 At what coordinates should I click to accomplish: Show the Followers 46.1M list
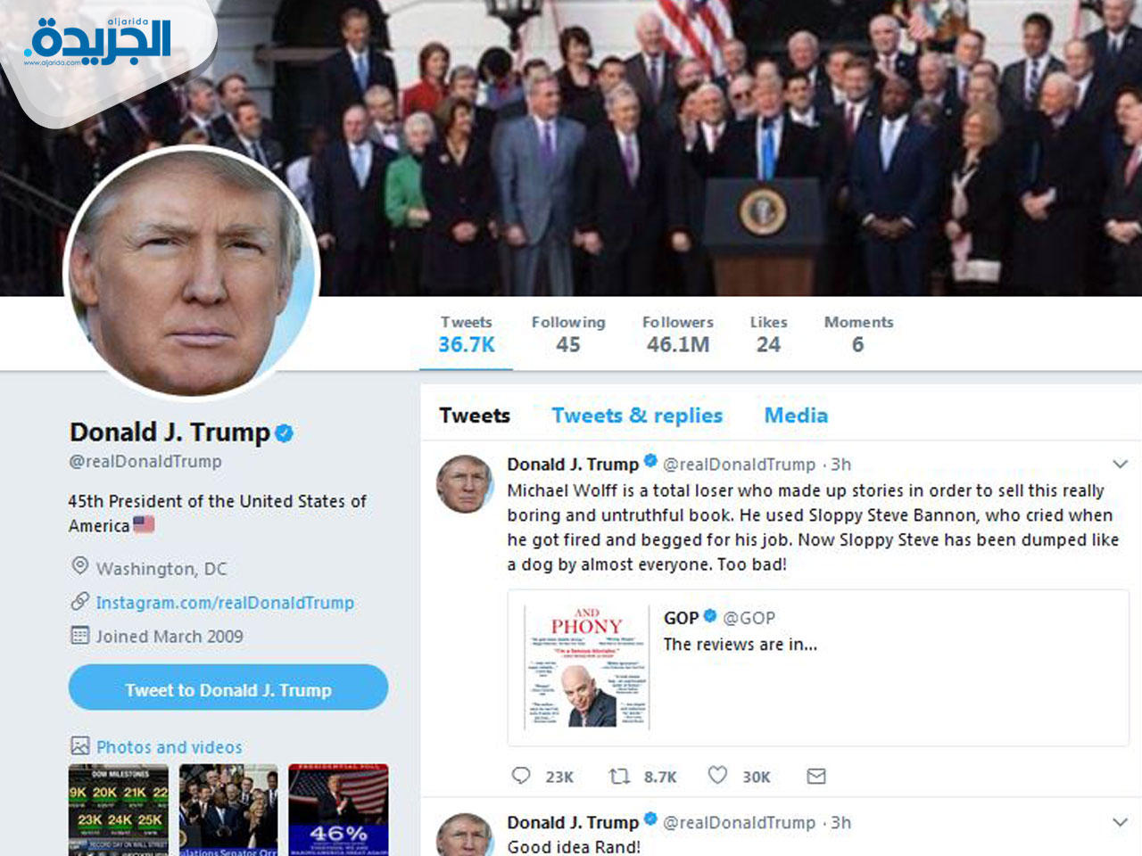(x=678, y=334)
